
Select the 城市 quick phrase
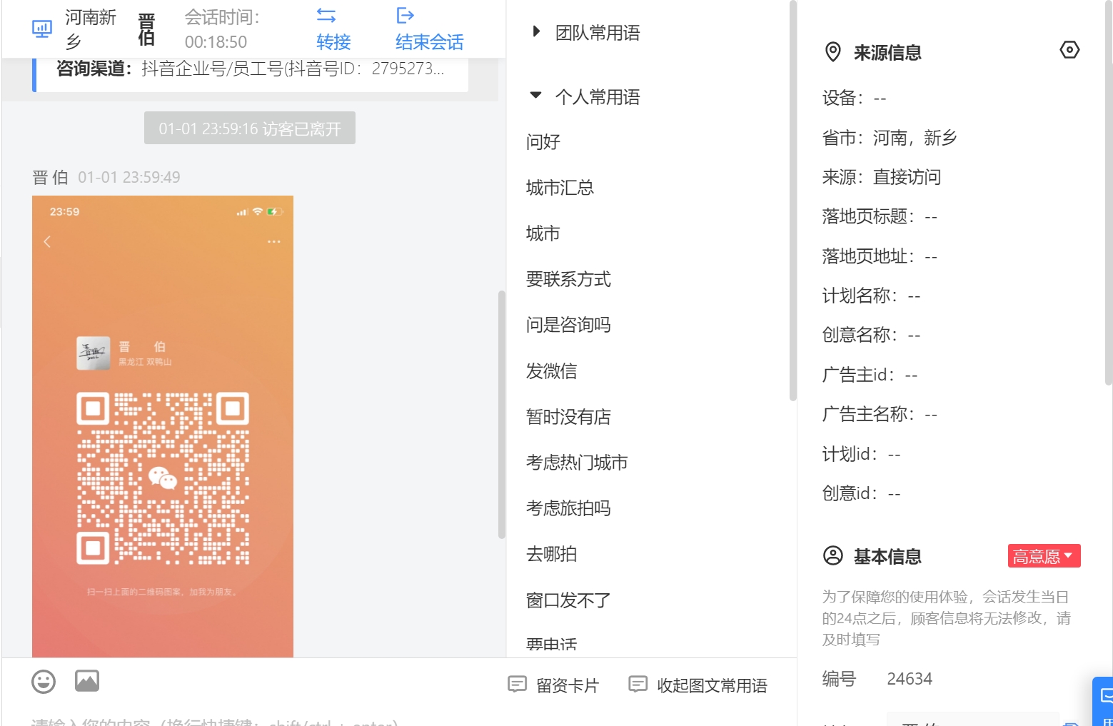543,233
